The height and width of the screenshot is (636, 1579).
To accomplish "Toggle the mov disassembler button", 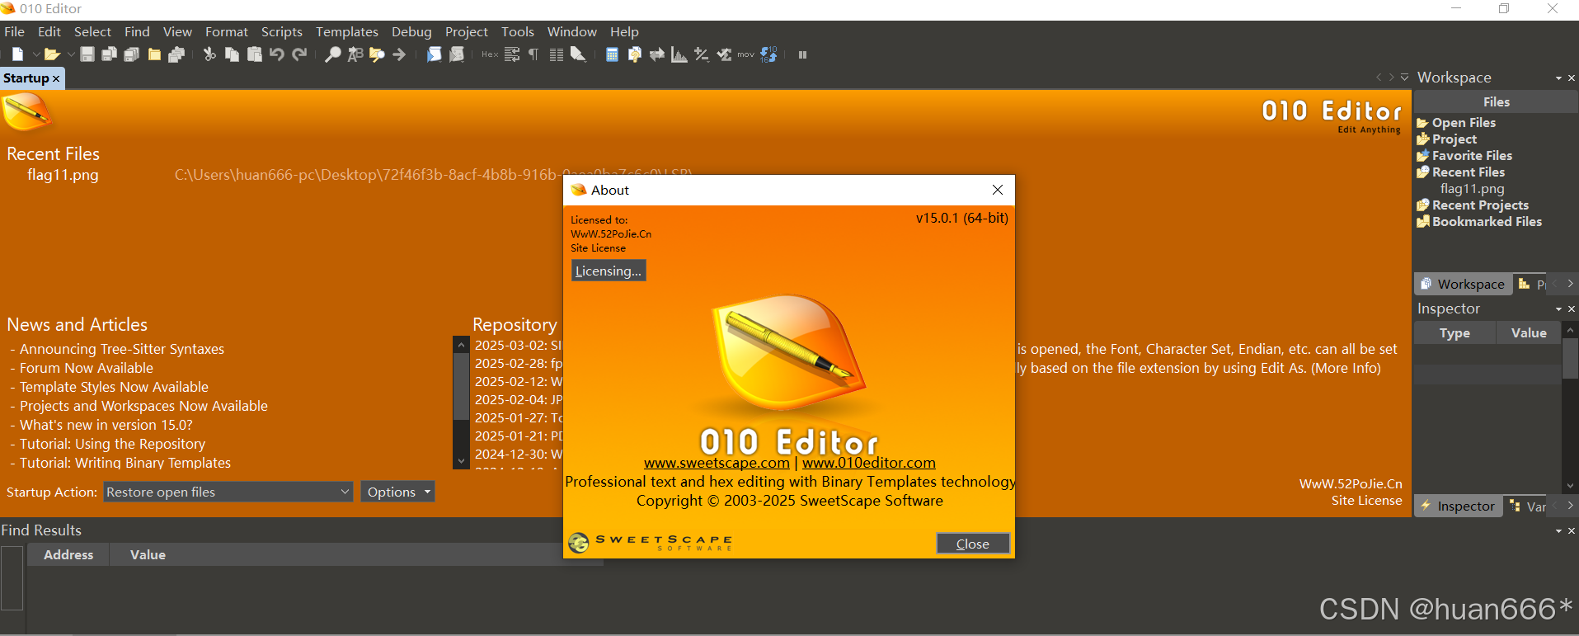I will click(746, 54).
